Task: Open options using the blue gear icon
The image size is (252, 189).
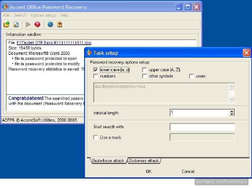Action: (50, 25)
